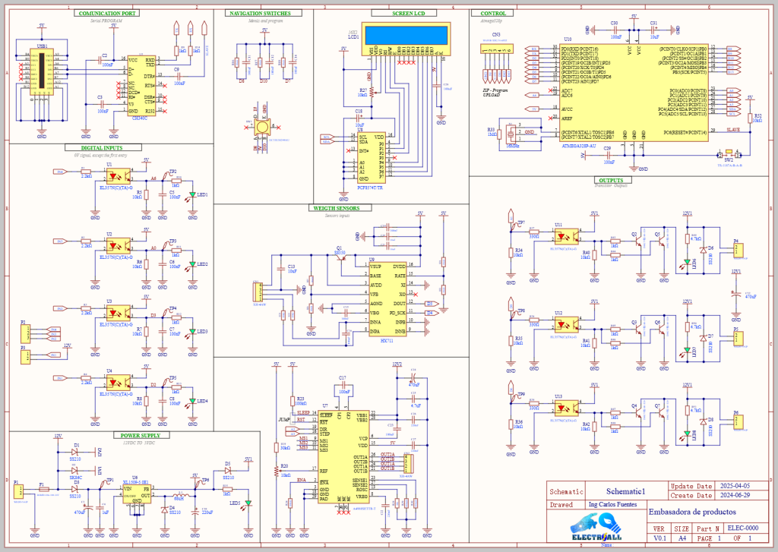This screenshot has width=778, height=552.
Task: Click the "Schematic1" title block name
Action: (626, 491)
